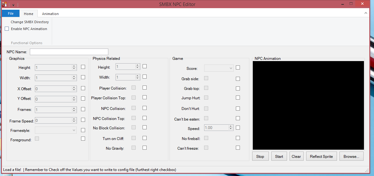Viewport: 374px width, 176px height.
Task: Check the Grab top write checkbox
Action: [238, 89]
